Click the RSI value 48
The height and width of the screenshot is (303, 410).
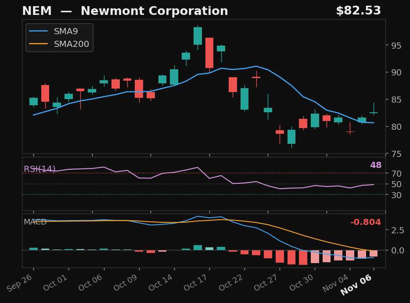(x=376, y=165)
